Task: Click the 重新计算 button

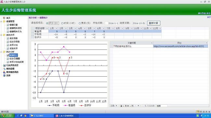Action: [x=154, y=23]
